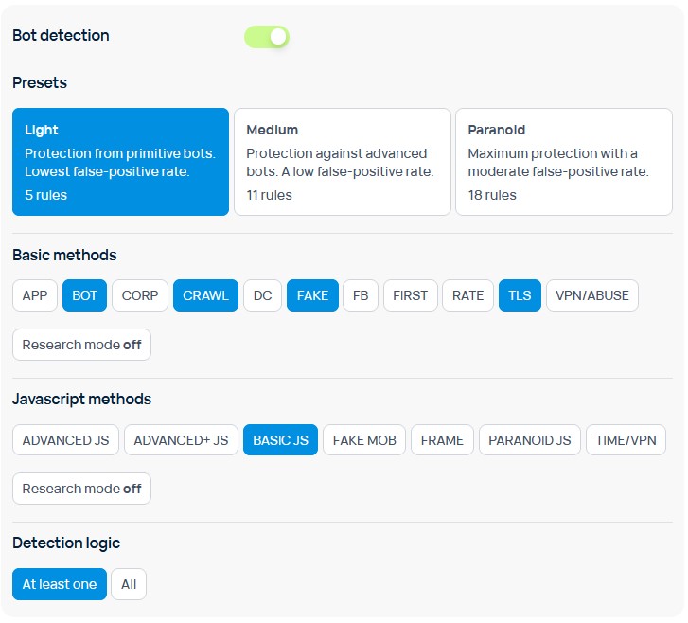The width and height of the screenshot is (688, 623).
Task: Disable the BOT basic method
Action: [x=84, y=295]
